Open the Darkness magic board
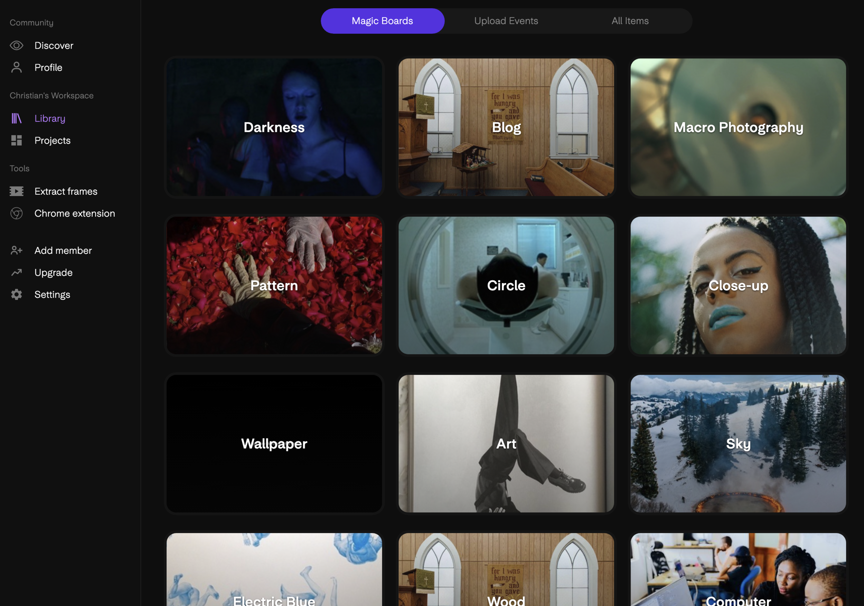This screenshot has width=864, height=606. coord(274,127)
